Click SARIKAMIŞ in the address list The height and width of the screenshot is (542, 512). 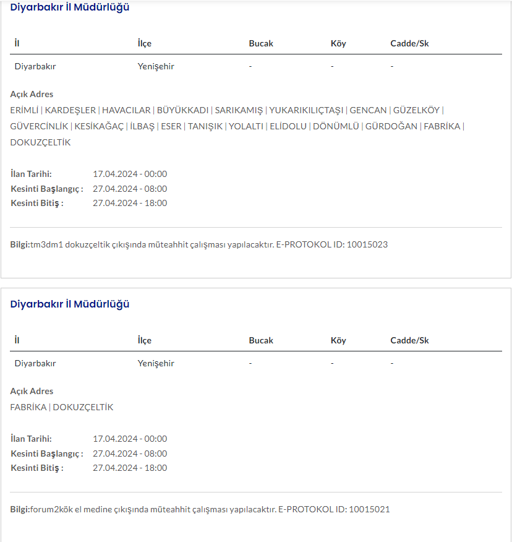239,110
